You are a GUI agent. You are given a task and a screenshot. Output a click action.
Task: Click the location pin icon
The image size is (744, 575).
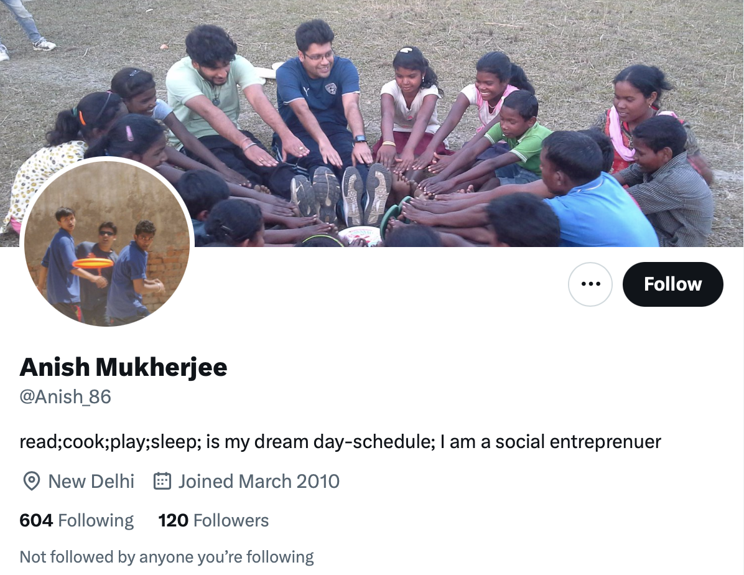pyautogui.click(x=30, y=481)
